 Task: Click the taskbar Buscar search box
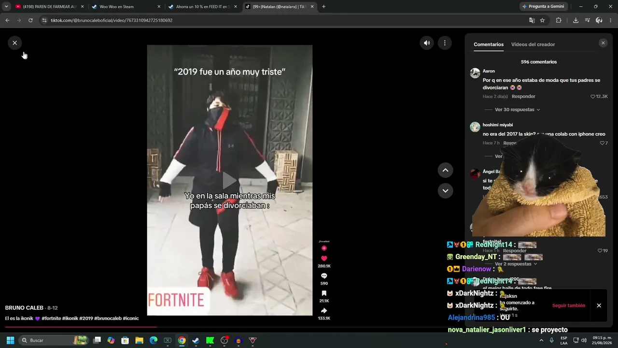click(54, 340)
